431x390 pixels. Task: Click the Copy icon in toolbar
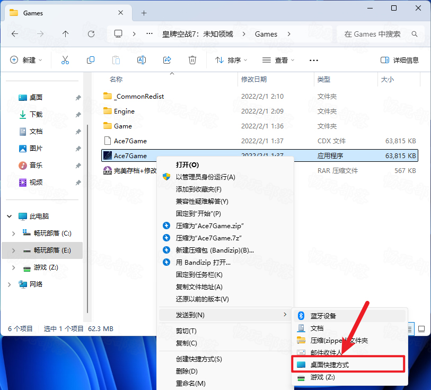coord(91,60)
